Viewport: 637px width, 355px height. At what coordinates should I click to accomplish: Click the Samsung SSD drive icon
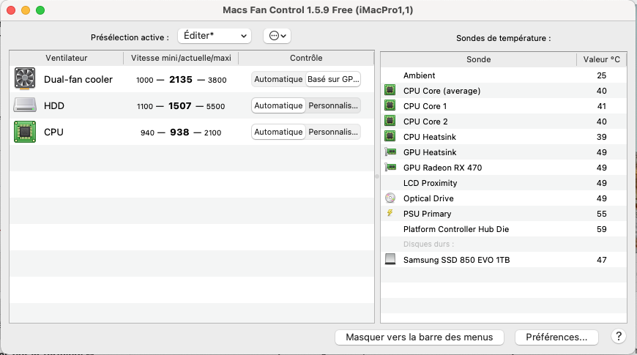pyautogui.click(x=390, y=259)
